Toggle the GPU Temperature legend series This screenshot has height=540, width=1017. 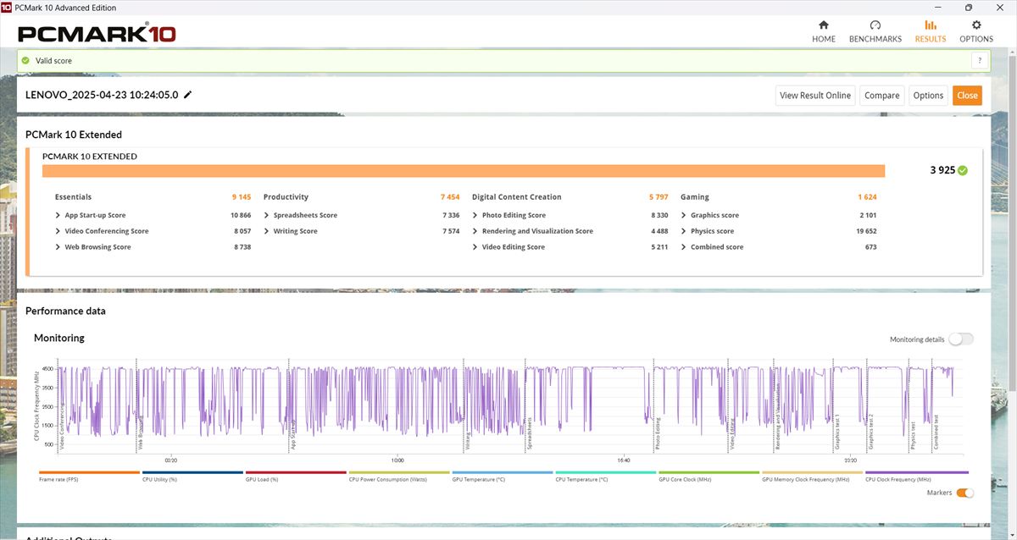coord(503,476)
